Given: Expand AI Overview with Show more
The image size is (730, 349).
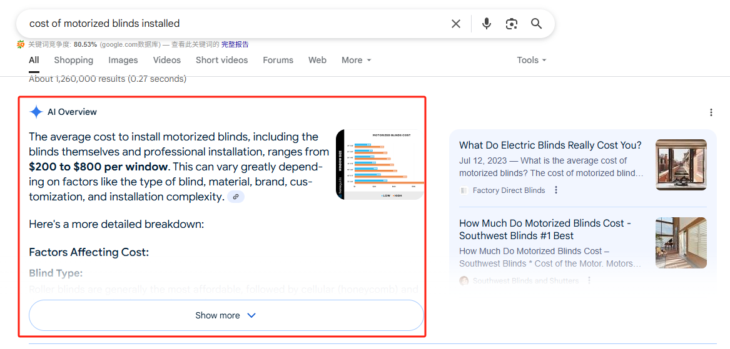Looking at the screenshot, I should (226, 315).
